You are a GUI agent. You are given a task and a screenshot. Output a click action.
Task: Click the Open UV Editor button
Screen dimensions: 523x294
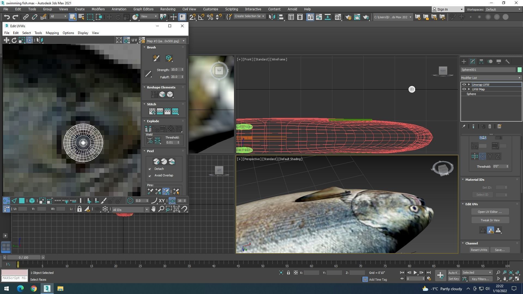490,212
